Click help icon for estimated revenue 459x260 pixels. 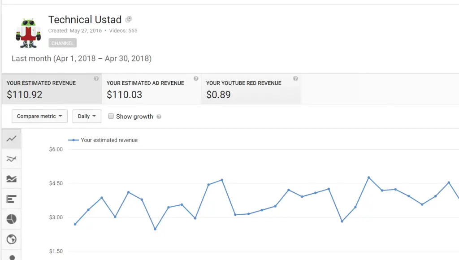[x=96, y=78]
